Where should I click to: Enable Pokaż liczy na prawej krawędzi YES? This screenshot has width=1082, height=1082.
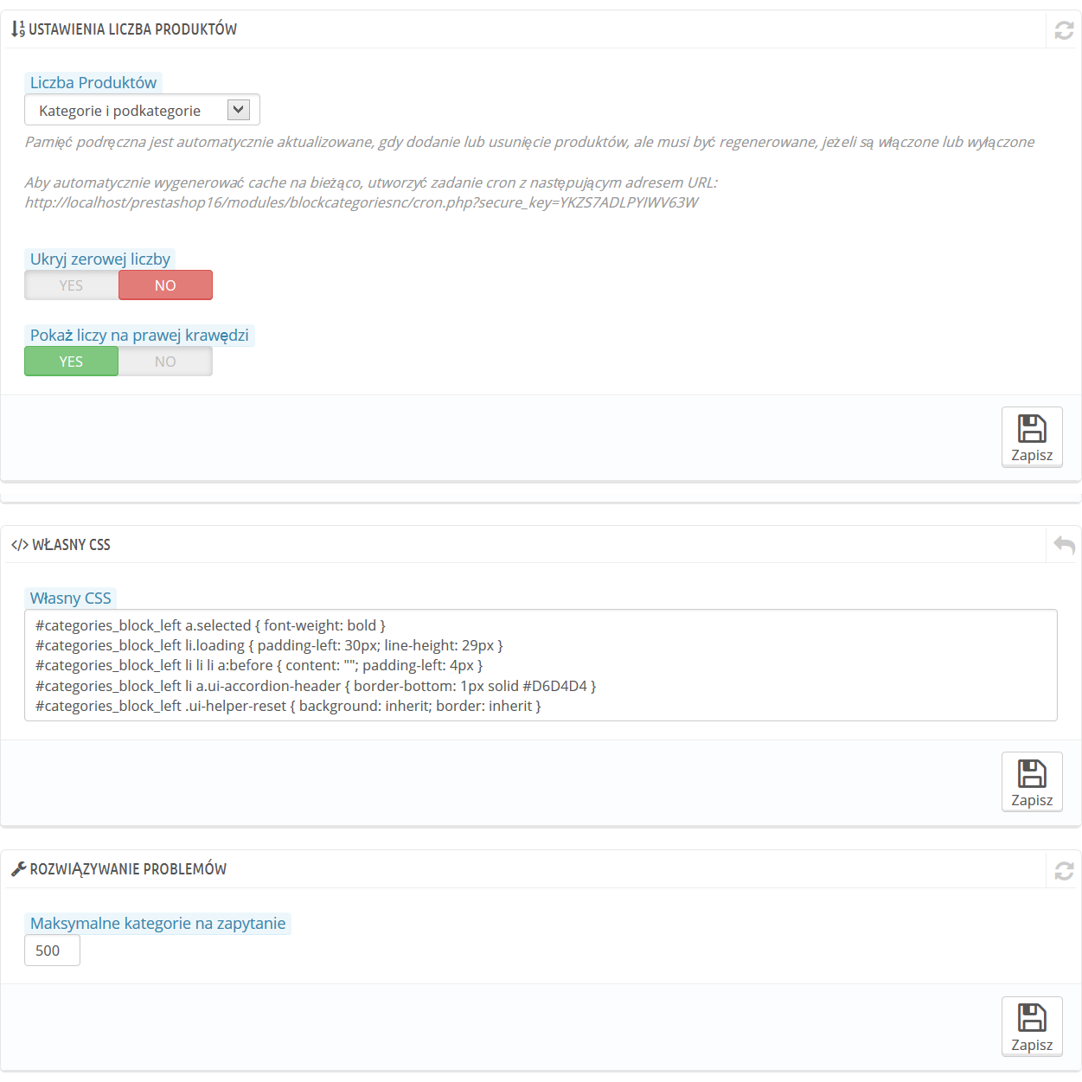tap(71, 362)
